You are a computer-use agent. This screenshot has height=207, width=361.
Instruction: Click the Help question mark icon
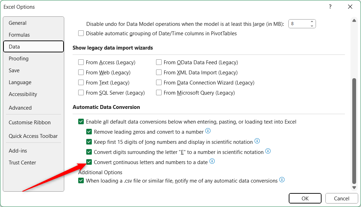pyautogui.click(x=330, y=7)
